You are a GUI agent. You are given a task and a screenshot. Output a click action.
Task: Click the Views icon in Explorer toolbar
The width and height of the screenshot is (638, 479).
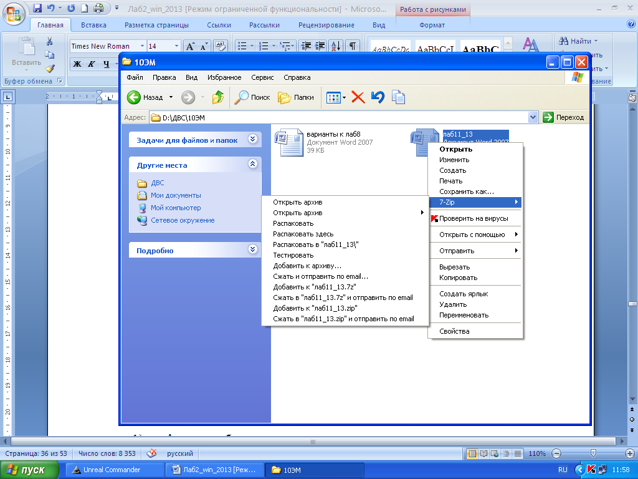333,97
